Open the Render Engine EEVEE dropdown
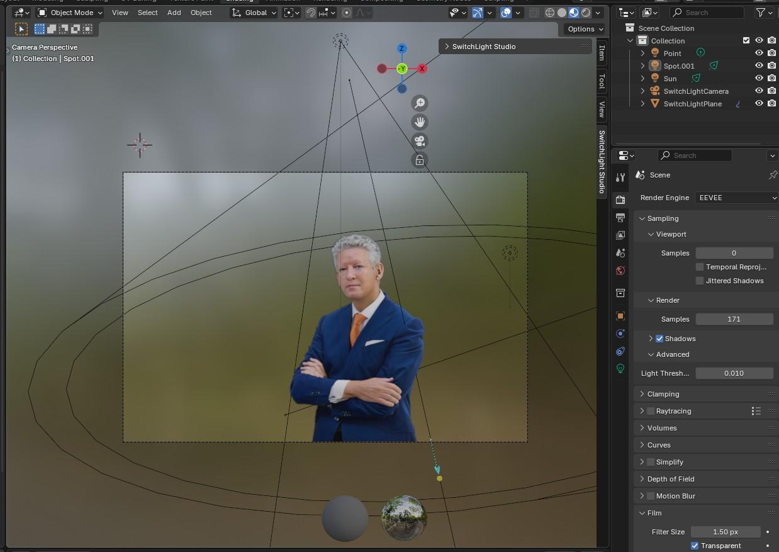This screenshot has width=779, height=552. [737, 198]
